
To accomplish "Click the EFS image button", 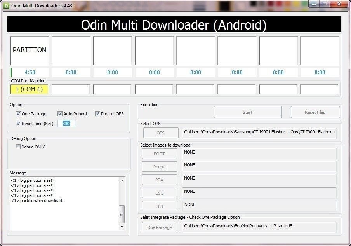I will (160, 206).
